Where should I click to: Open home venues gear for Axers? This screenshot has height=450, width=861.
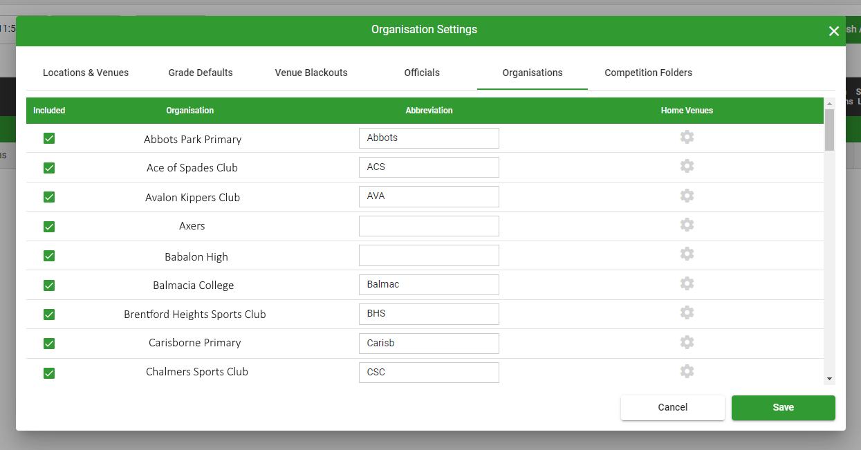point(687,225)
